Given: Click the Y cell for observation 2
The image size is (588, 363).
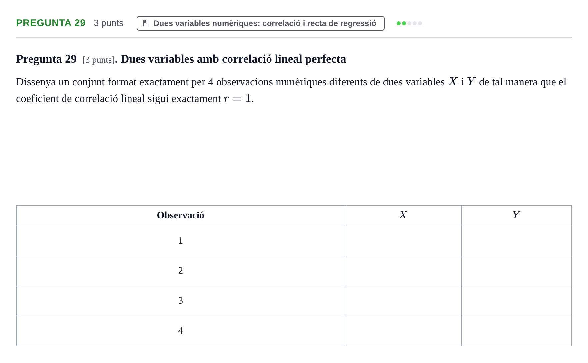Looking at the screenshot, I should tap(517, 271).
